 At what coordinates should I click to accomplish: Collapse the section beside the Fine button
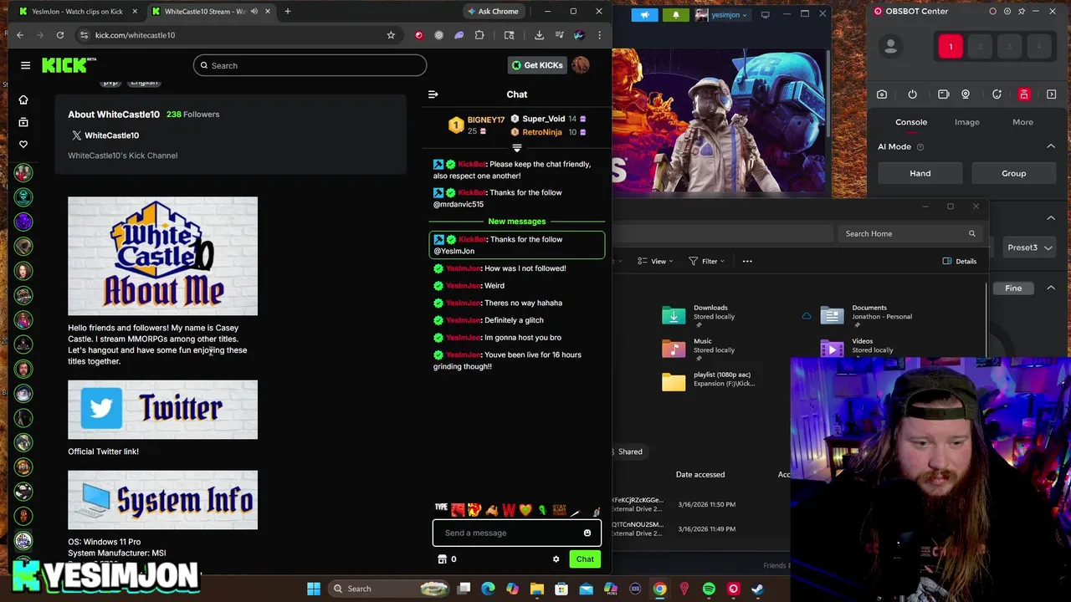tap(1051, 288)
